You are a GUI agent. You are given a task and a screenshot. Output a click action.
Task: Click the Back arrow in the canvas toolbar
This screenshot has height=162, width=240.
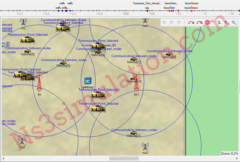point(164,22)
